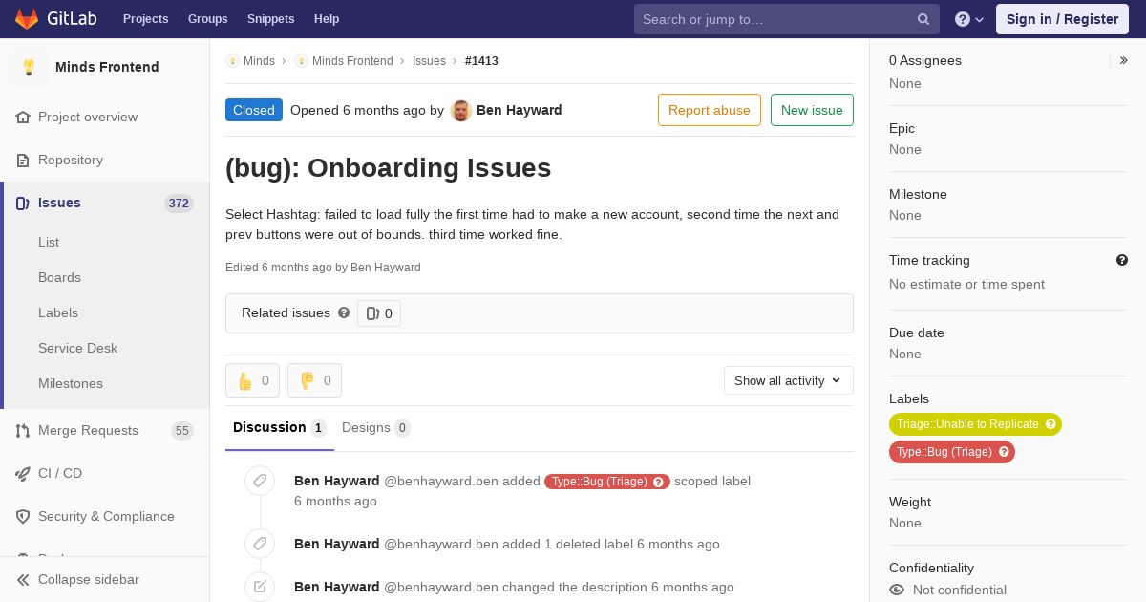Click the Sign in / Register button

[1062, 19]
